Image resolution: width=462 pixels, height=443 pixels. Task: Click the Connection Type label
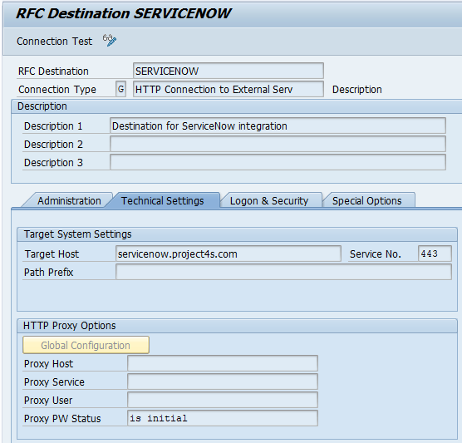point(57,89)
